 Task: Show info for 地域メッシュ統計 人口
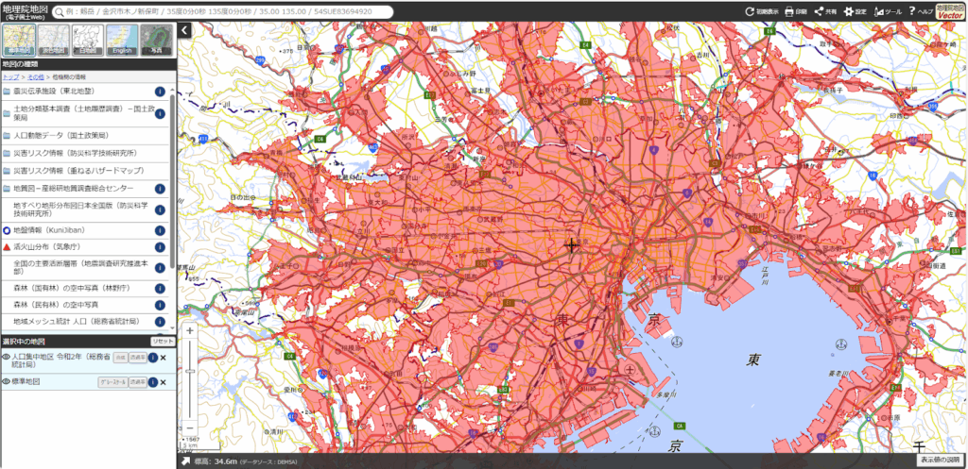point(160,322)
